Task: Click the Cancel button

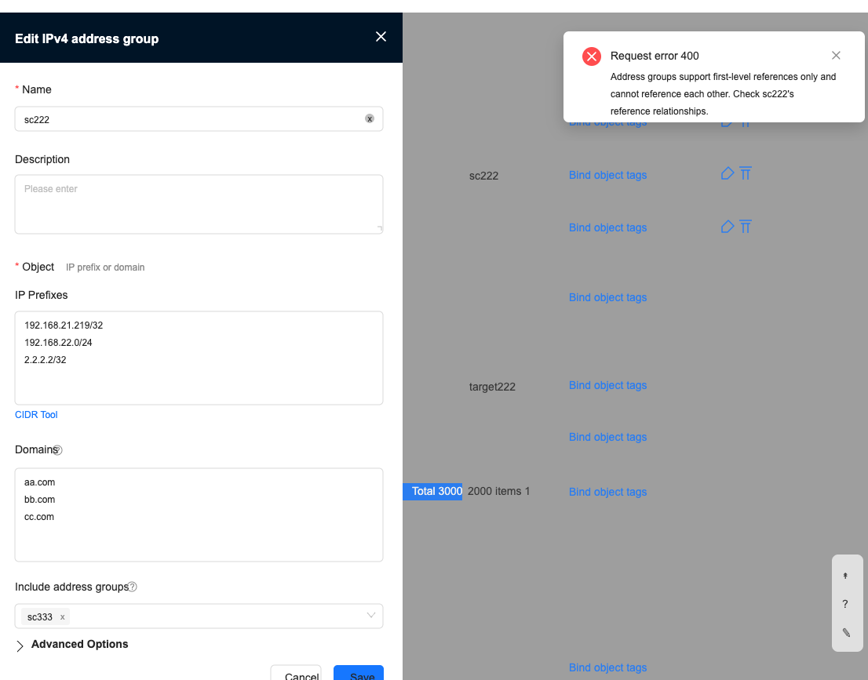Action: (x=296, y=674)
